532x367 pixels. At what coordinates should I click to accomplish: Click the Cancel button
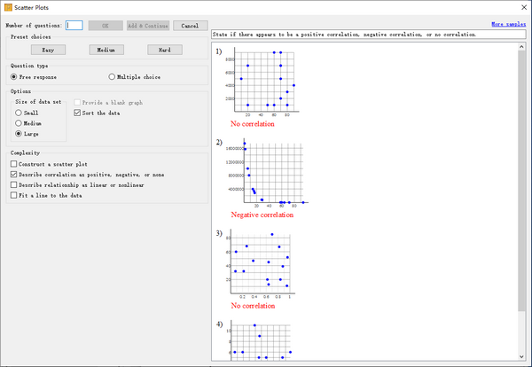click(x=191, y=26)
